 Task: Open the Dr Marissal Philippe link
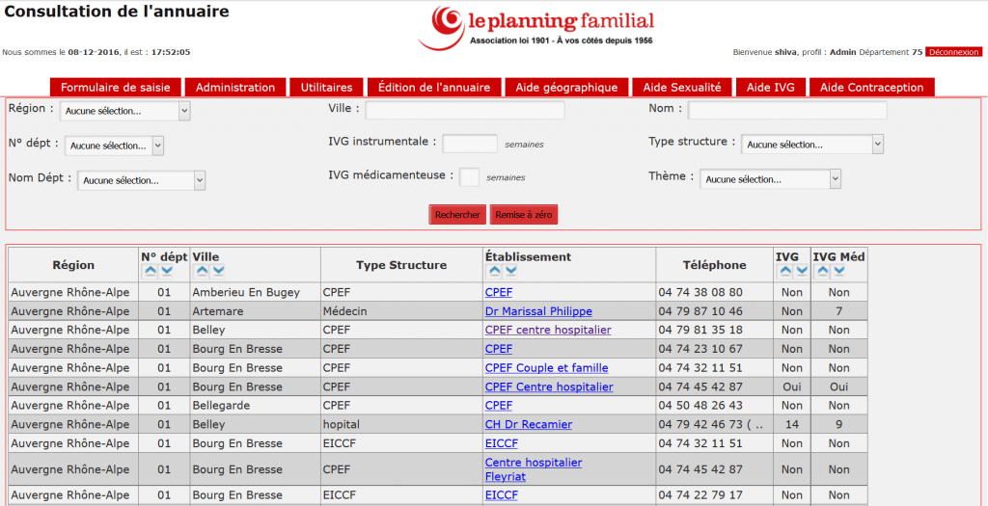[538, 311]
